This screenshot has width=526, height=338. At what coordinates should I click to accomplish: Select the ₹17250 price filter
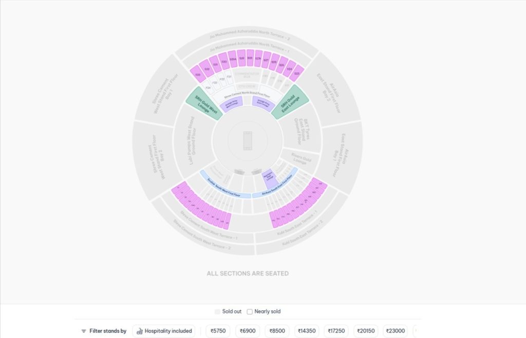pos(337,331)
